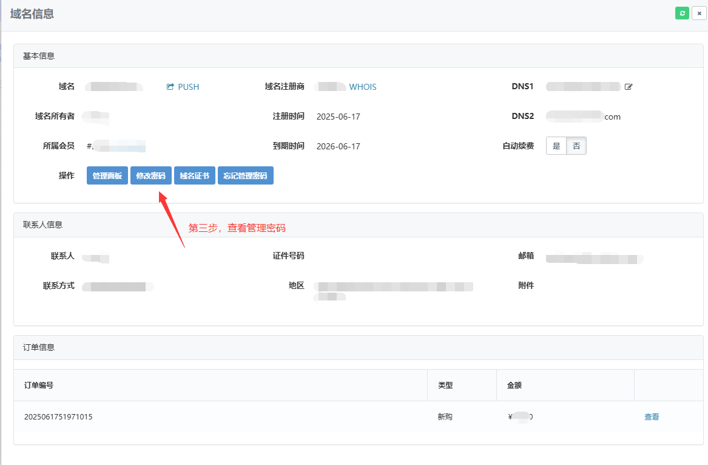Click the 类型 column header
708x465 pixels.
pos(445,385)
